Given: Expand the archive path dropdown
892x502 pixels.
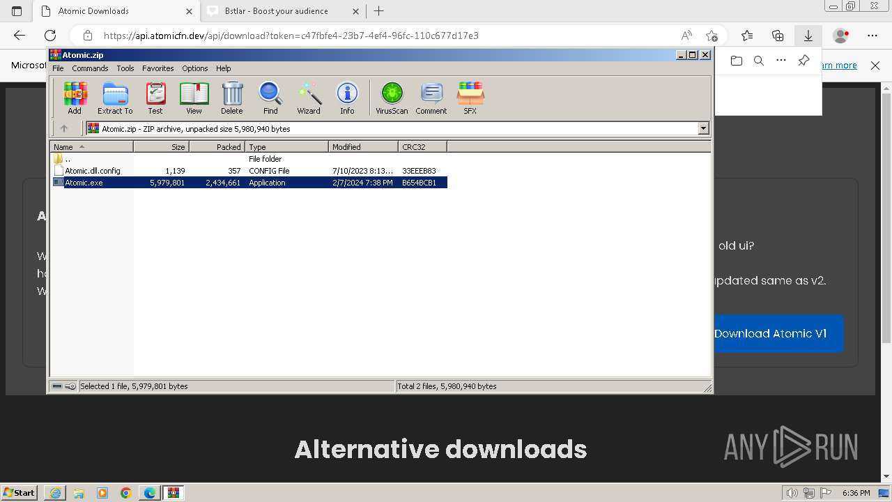Looking at the screenshot, I should (x=703, y=128).
